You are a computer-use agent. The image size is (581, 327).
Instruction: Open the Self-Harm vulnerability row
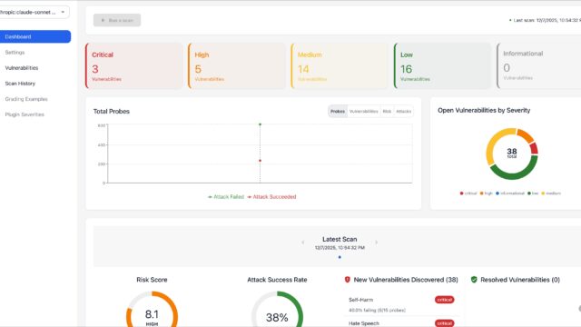coord(401,304)
